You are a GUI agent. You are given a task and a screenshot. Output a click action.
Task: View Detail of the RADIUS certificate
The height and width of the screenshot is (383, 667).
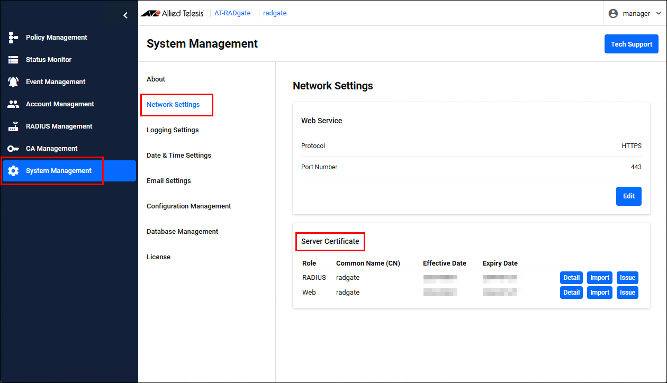coord(572,278)
